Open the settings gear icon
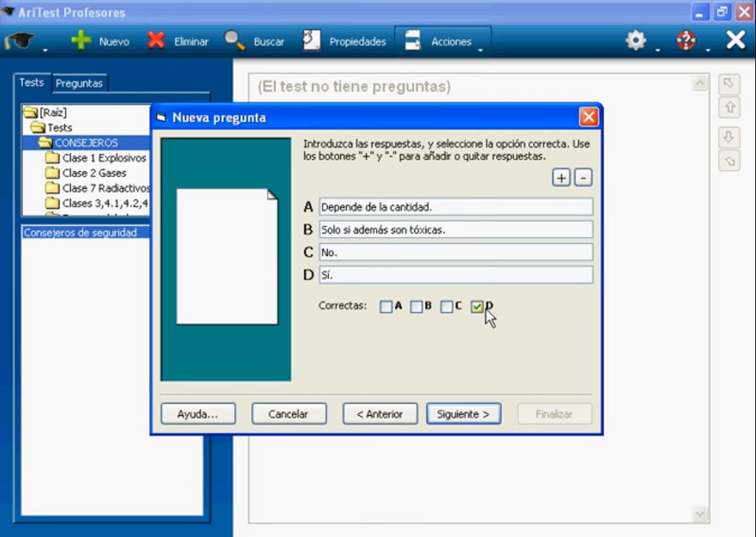The height and width of the screenshot is (537, 756). 636,41
